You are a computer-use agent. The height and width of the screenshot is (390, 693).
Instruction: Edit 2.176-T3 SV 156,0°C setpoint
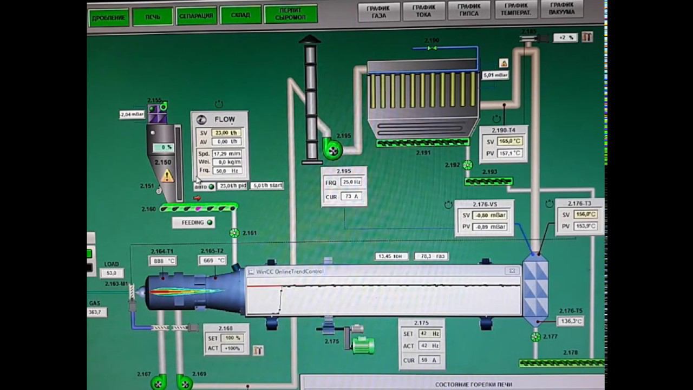click(586, 214)
